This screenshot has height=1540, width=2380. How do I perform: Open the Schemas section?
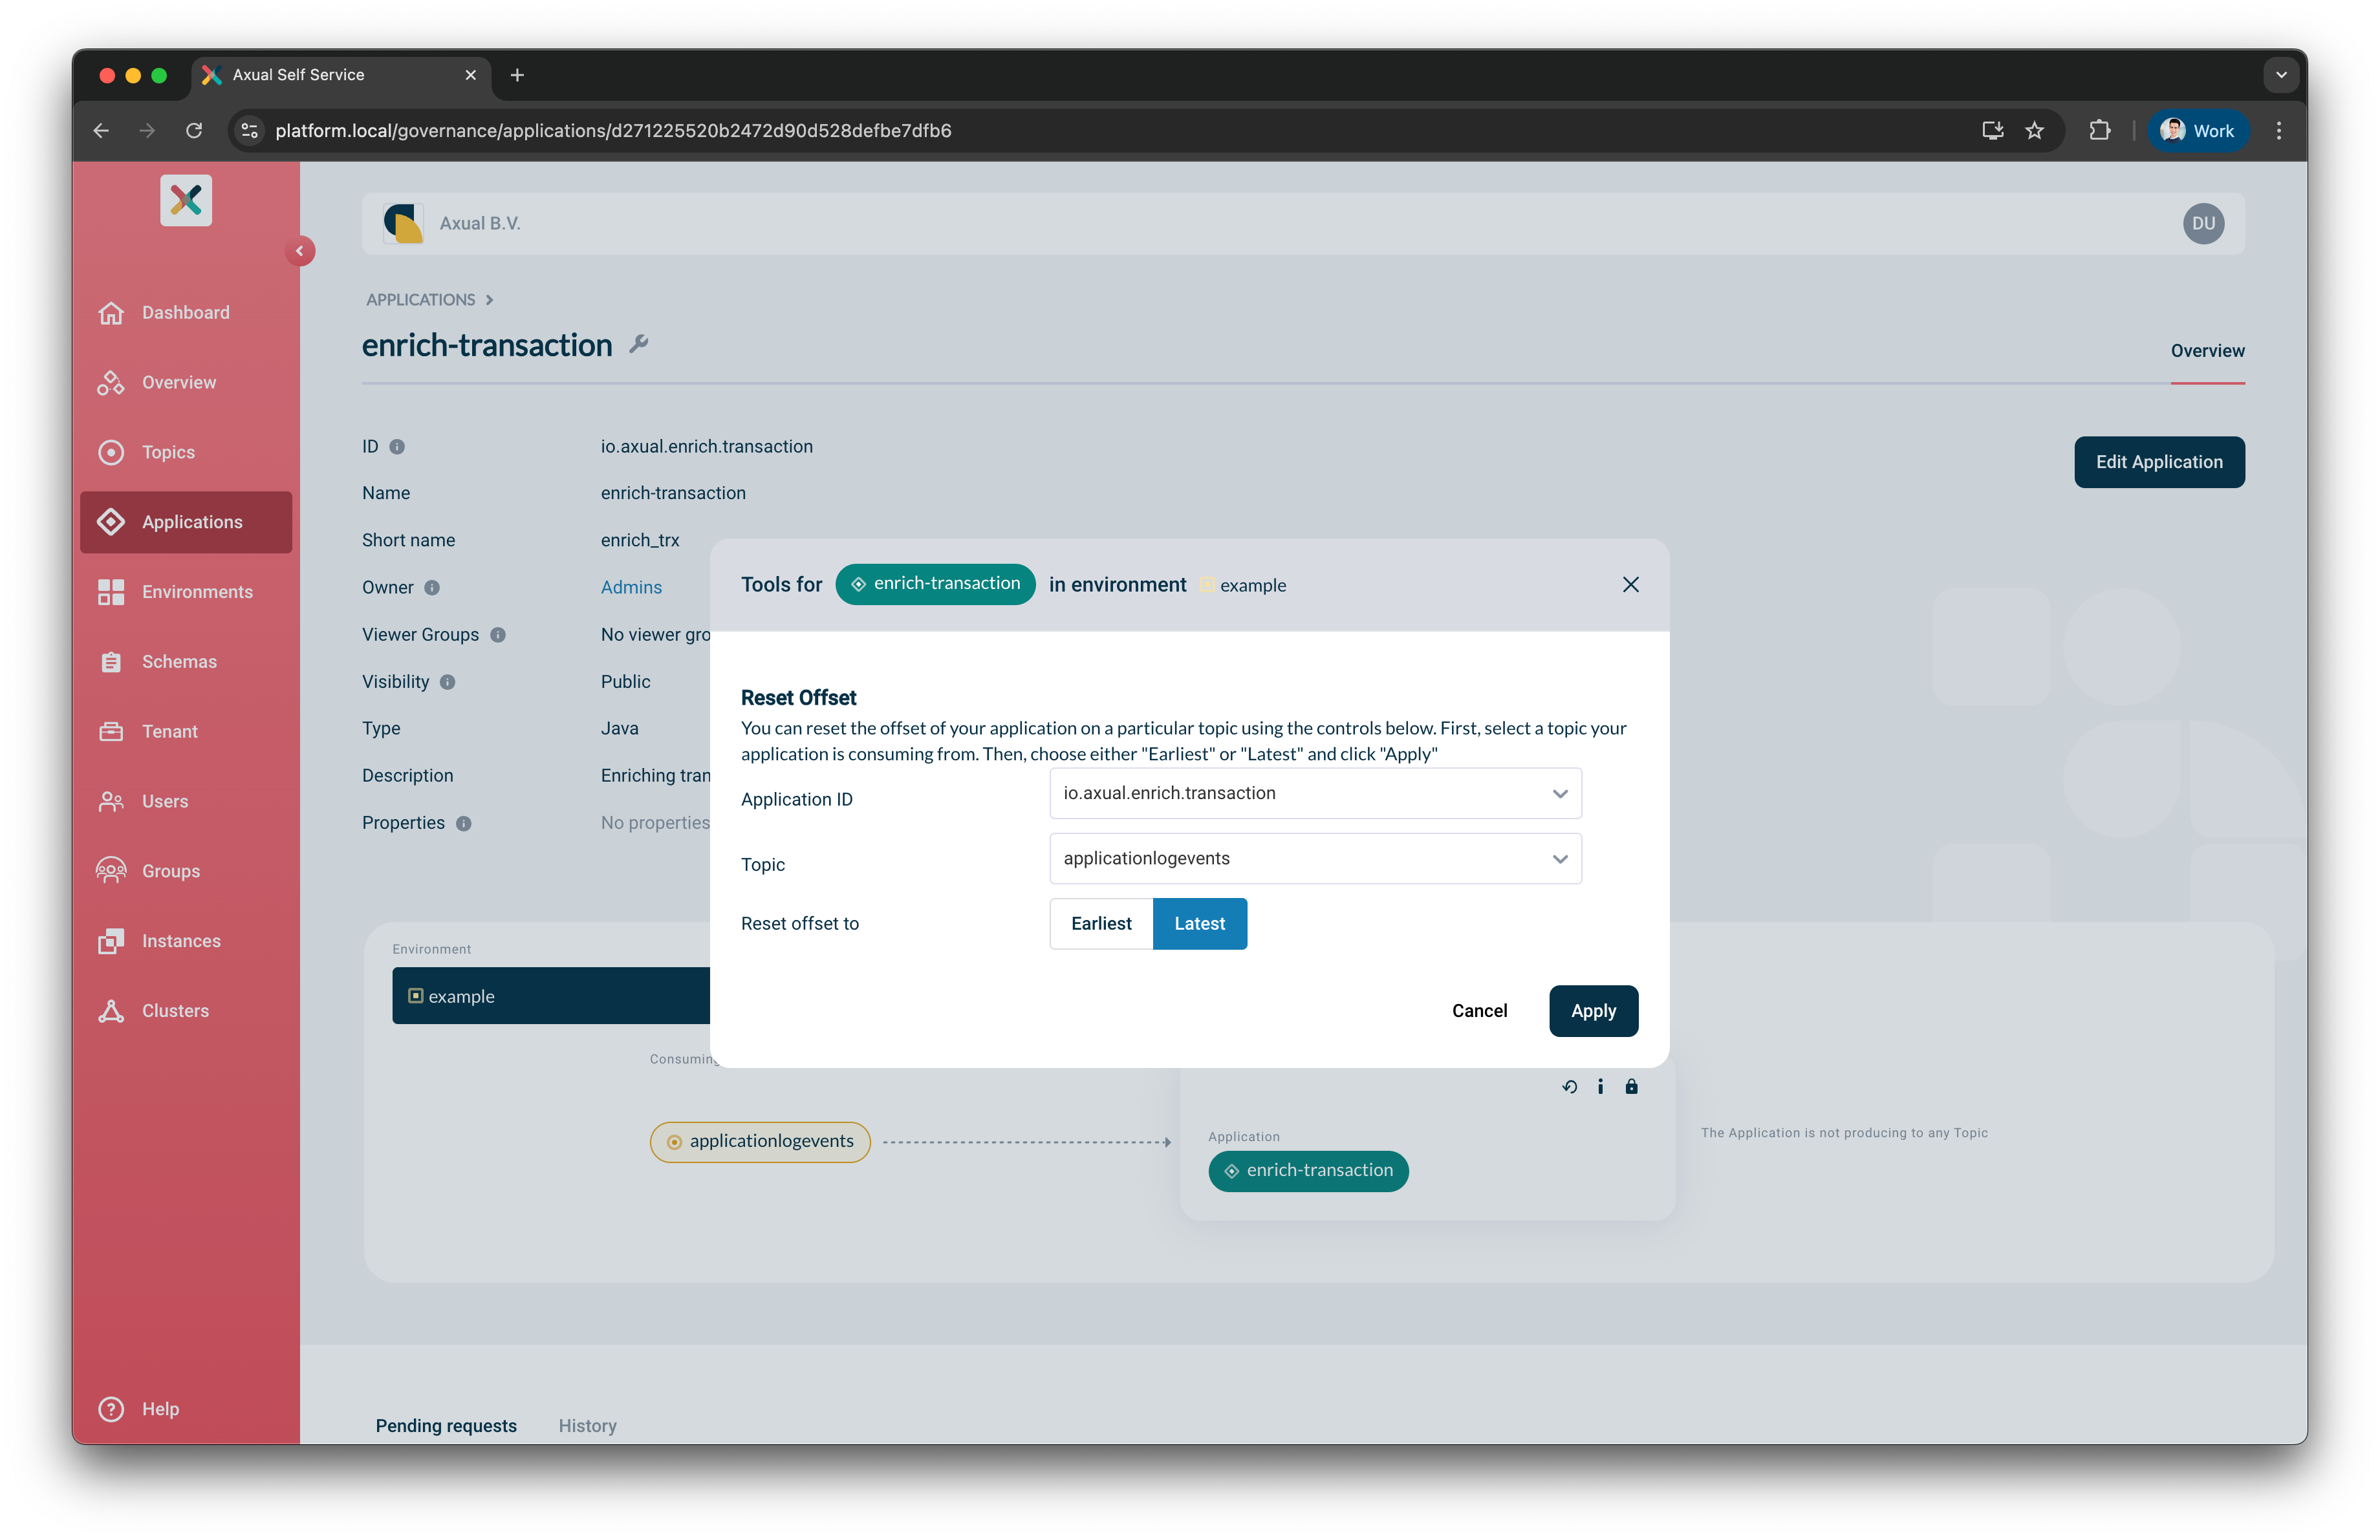(x=111, y=661)
